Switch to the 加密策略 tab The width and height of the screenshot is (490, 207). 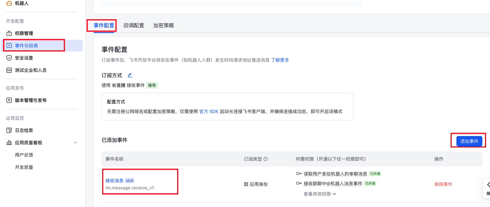[163, 26]
